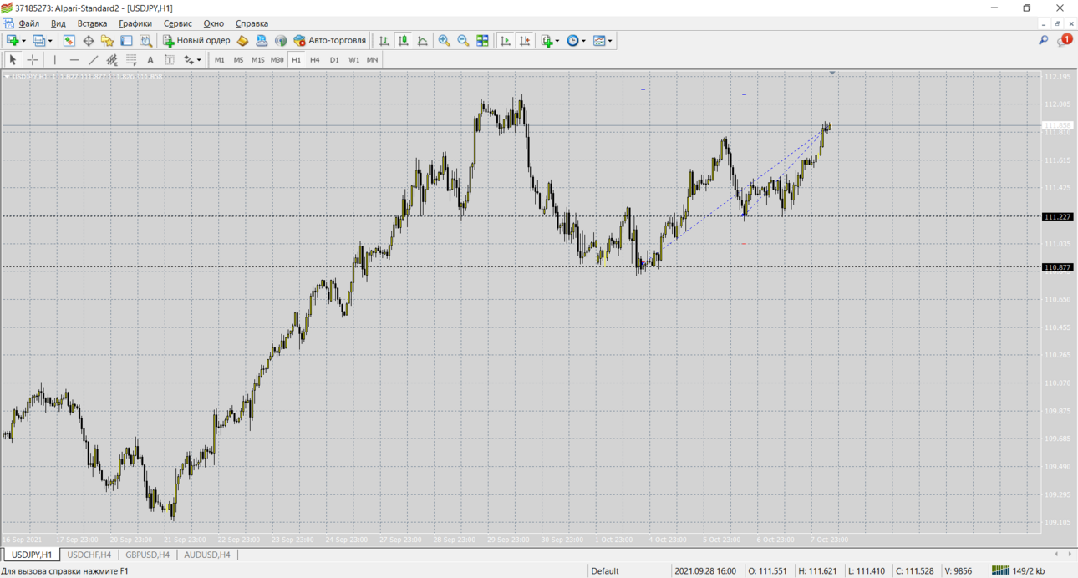Switch to M5 timeframe
Screen dimensions: 1078x578
coord(238,60)
